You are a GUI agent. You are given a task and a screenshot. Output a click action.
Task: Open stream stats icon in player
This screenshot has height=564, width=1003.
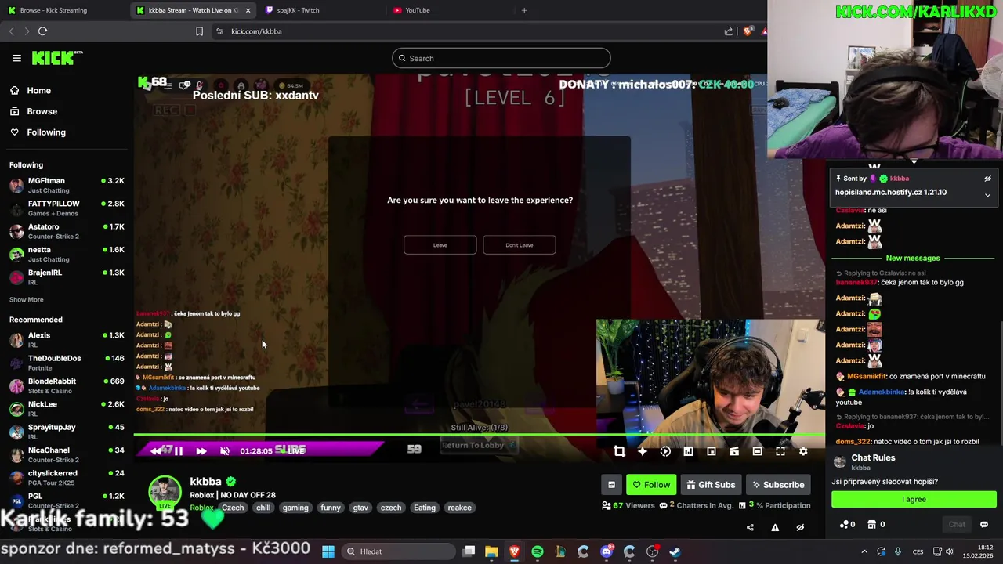(688, 451)
